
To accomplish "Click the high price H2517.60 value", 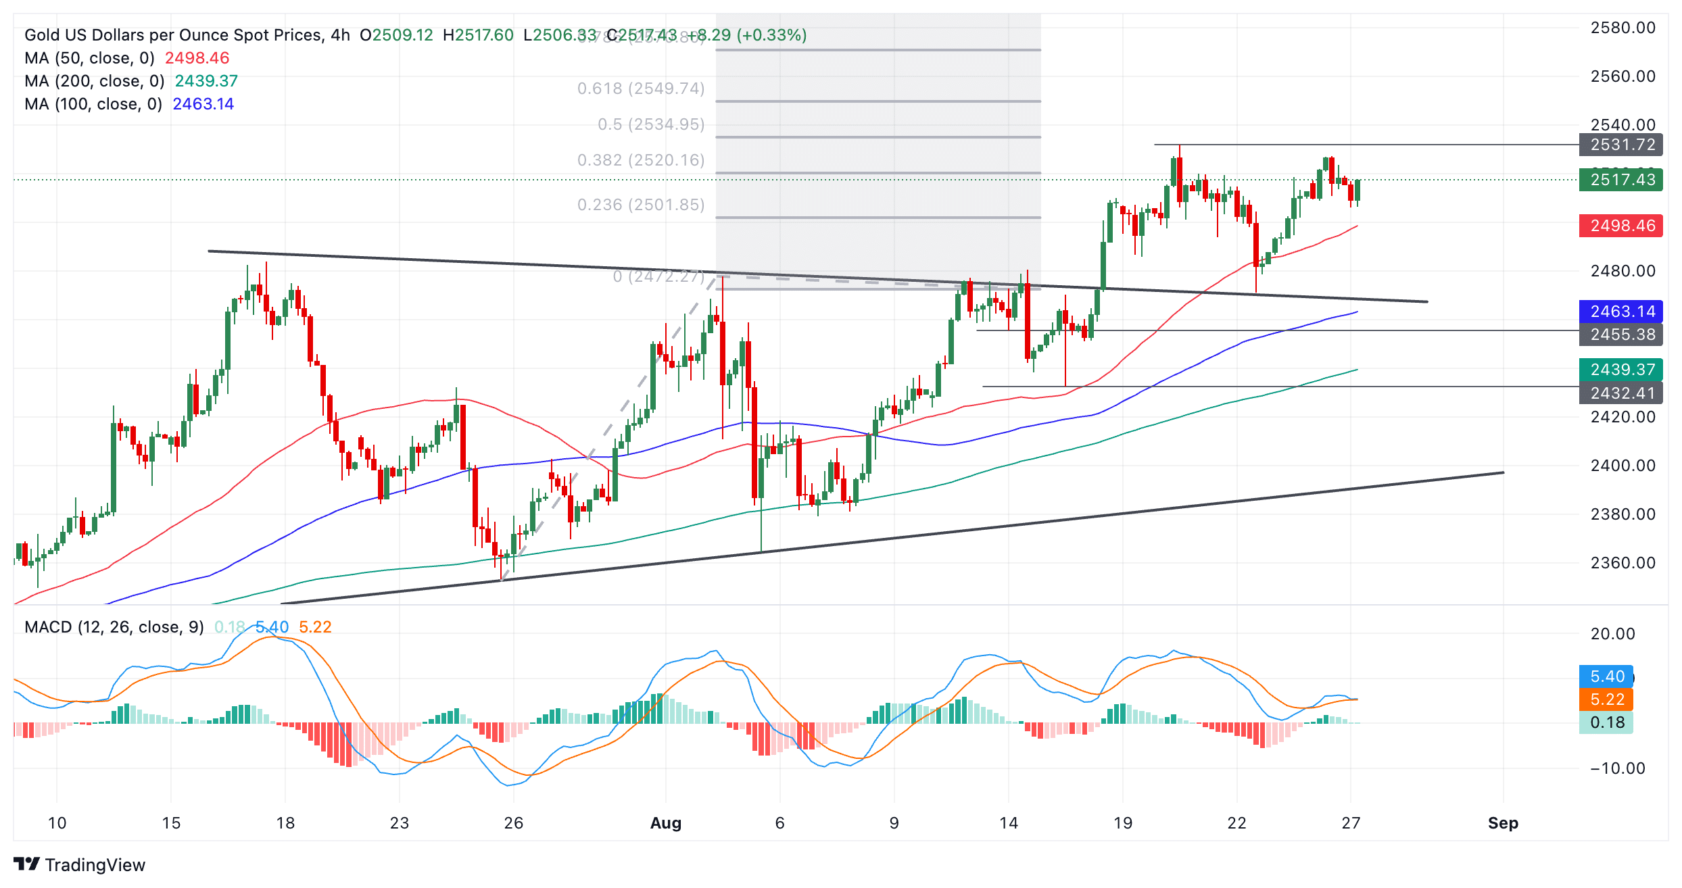I will point(478,35).
